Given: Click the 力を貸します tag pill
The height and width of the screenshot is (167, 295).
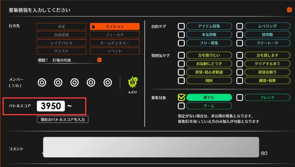Looking at the screenshot, I should 267,55.
